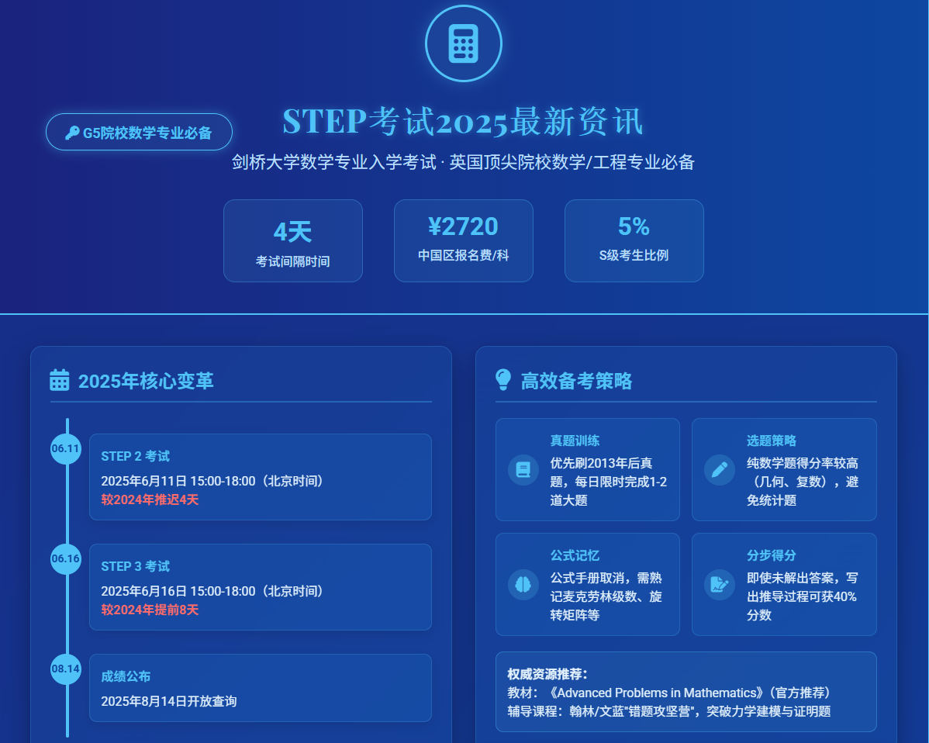Image resolution: width=929 pixels, height=743 pixels.
Task: Select the 06.11 timeline marker
Action: 66,448
